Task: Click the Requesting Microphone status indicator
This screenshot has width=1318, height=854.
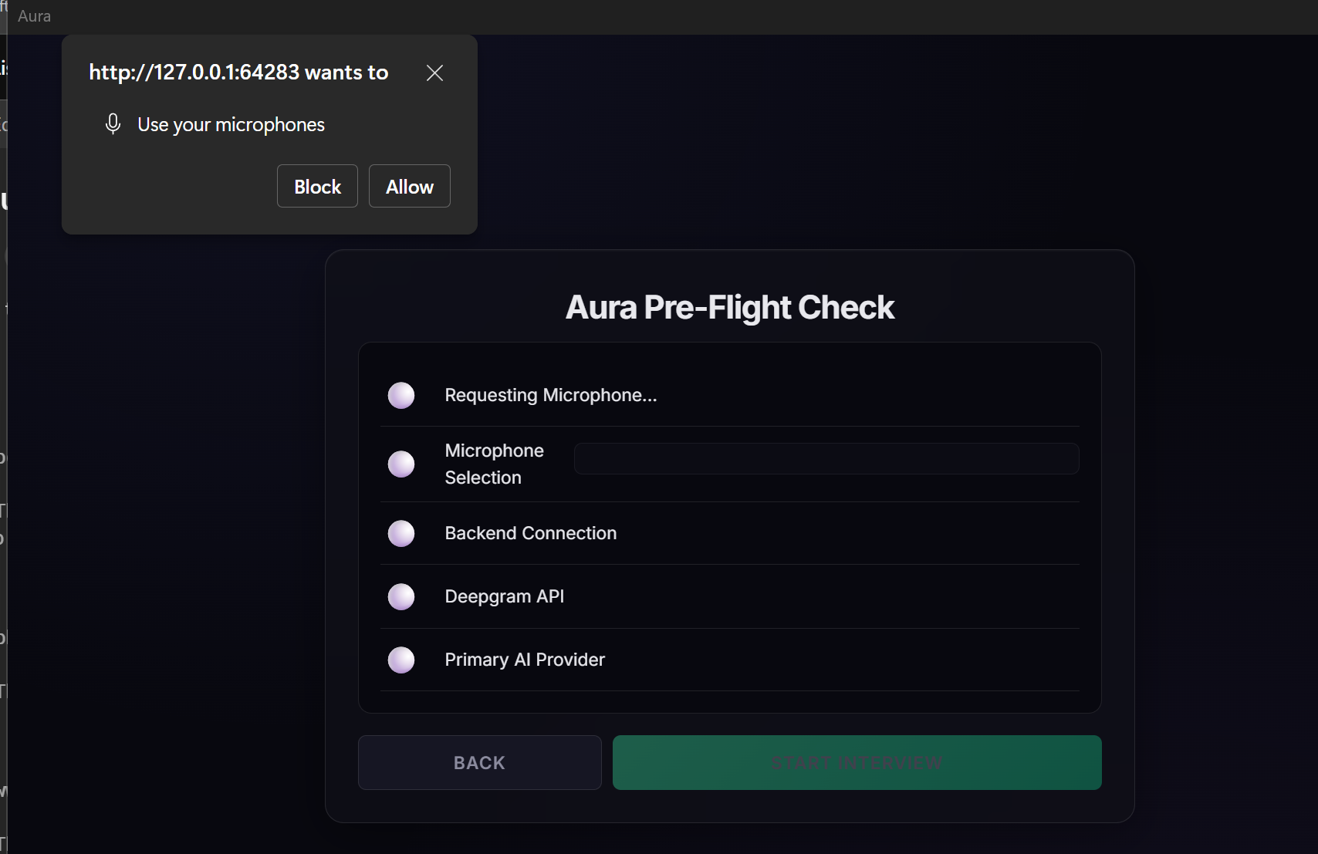Action: click(x=401, y=396)
